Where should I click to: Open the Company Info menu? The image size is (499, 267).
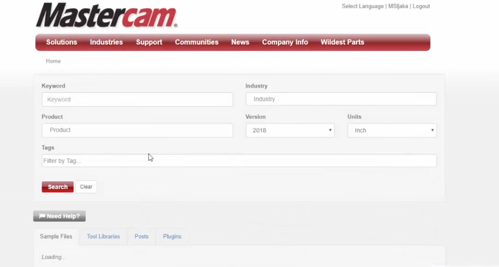pos(285,42)
